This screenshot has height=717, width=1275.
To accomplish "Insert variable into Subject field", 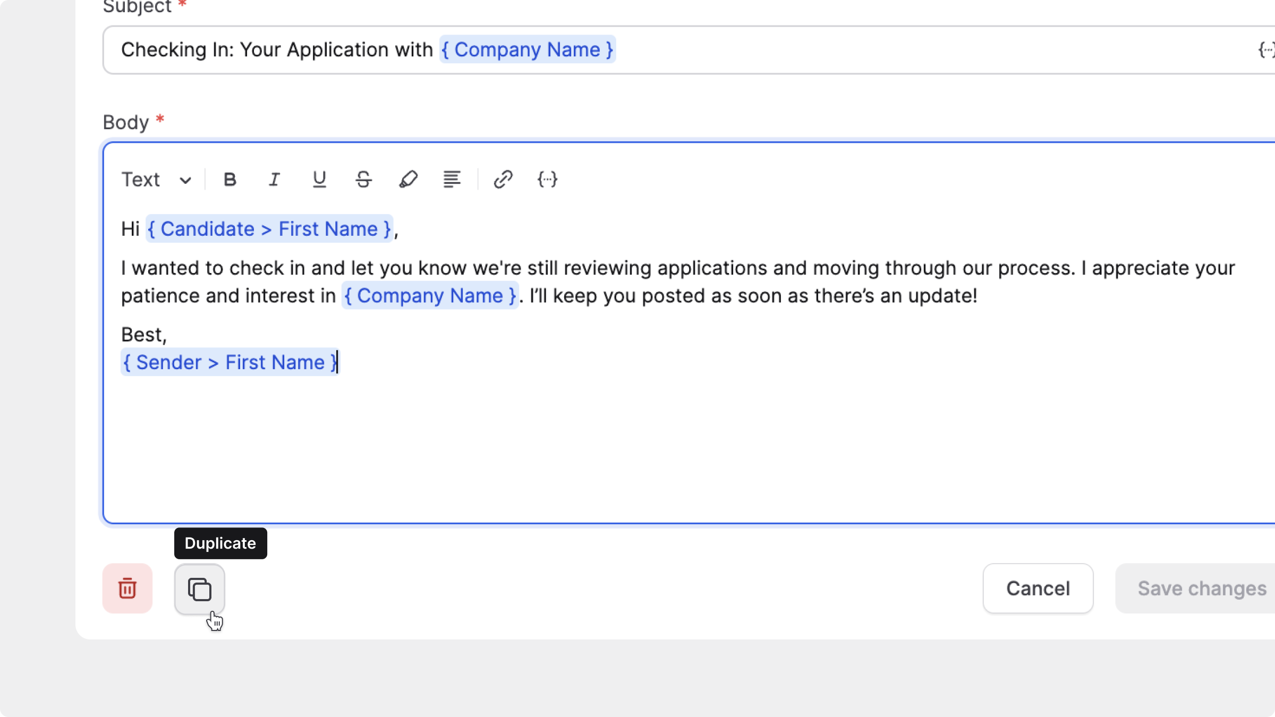I will [1266, 50].
